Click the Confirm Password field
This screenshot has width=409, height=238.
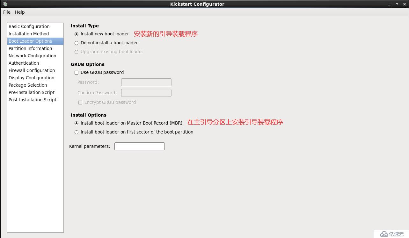(x=146, y=93)
